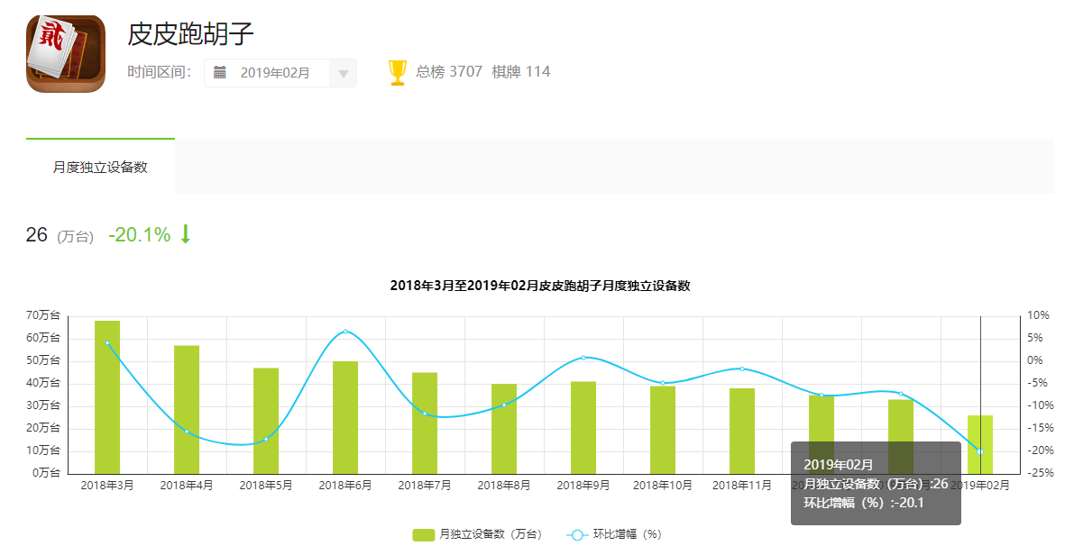This screenshot has height=555, width=1074.
Task: Switch to the 月度独立设备数 tab
Action: pos(100,167)
